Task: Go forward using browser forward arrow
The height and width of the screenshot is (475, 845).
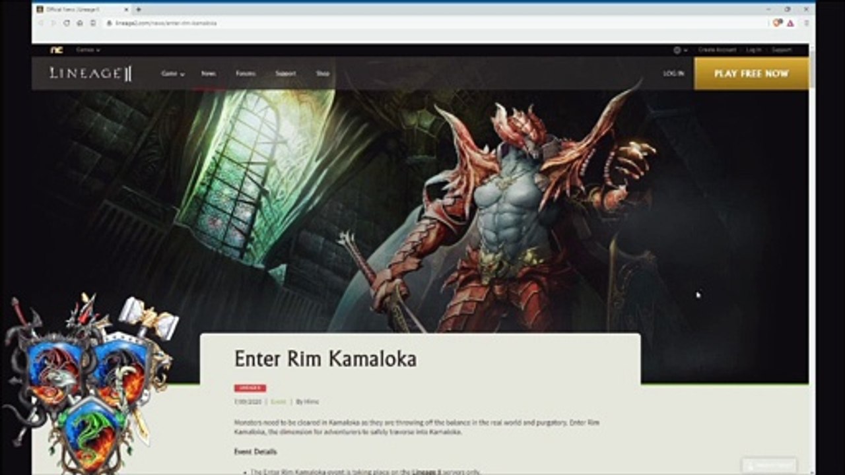Action: point(53,22)
